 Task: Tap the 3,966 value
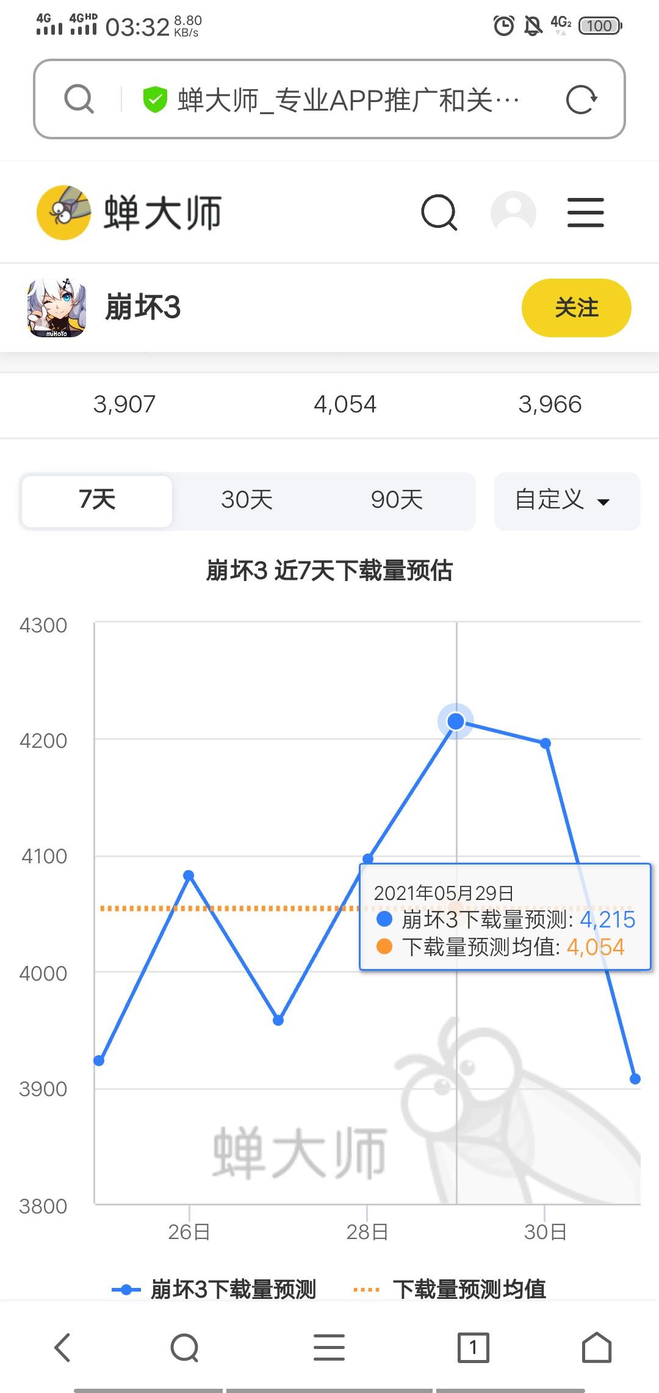[x=550, y=404]
